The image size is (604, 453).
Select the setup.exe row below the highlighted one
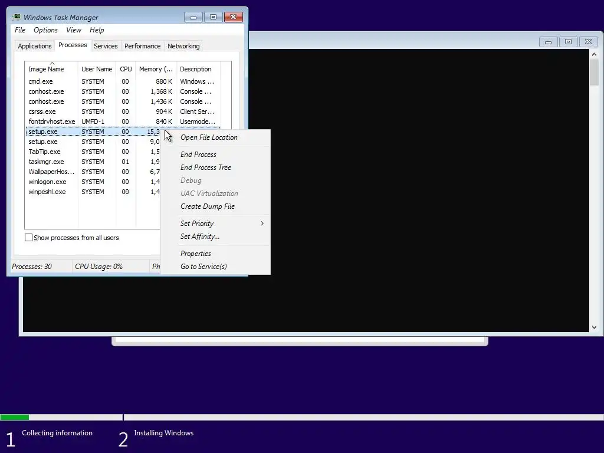[93, 142]
